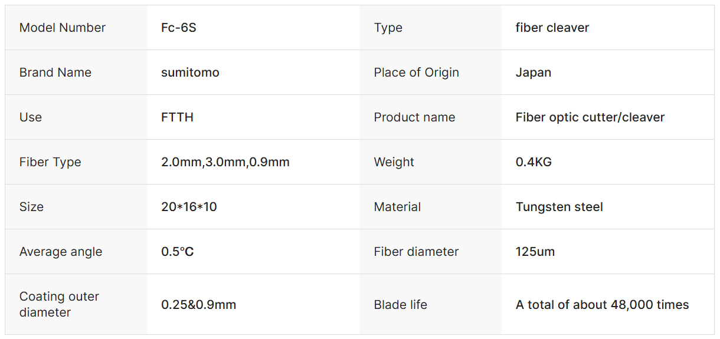
Task: Select the 0.5°C angle value
Action: tap(178, 252)
